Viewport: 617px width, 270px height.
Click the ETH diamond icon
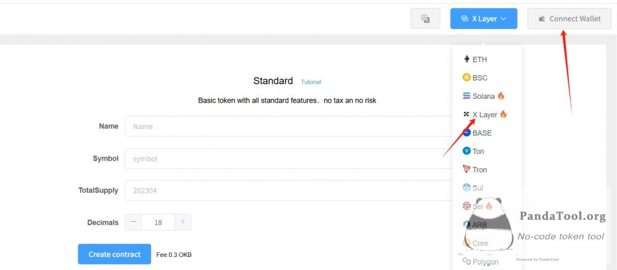[466, 59]
